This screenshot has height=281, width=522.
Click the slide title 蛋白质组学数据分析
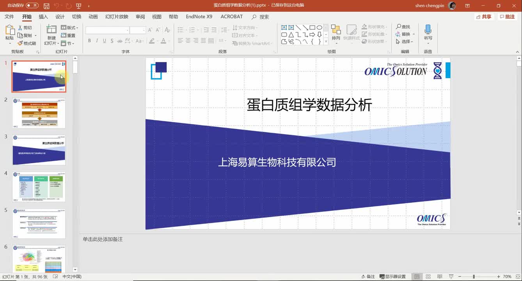pyautogui.click(x=309, y=105)
